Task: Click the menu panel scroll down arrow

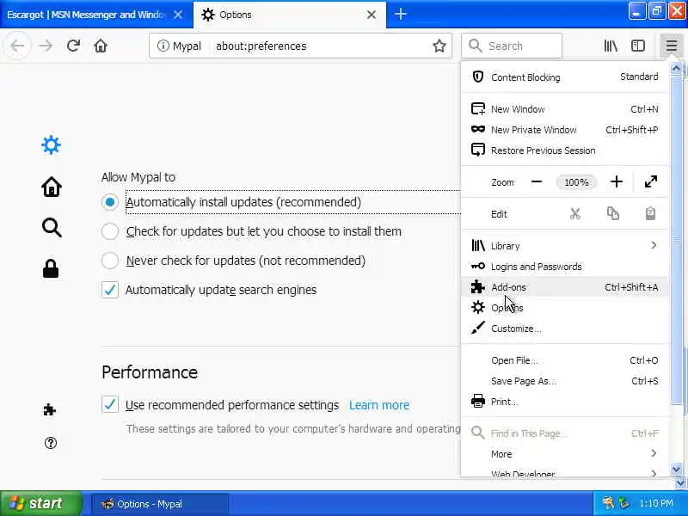Action: point(676,470)
